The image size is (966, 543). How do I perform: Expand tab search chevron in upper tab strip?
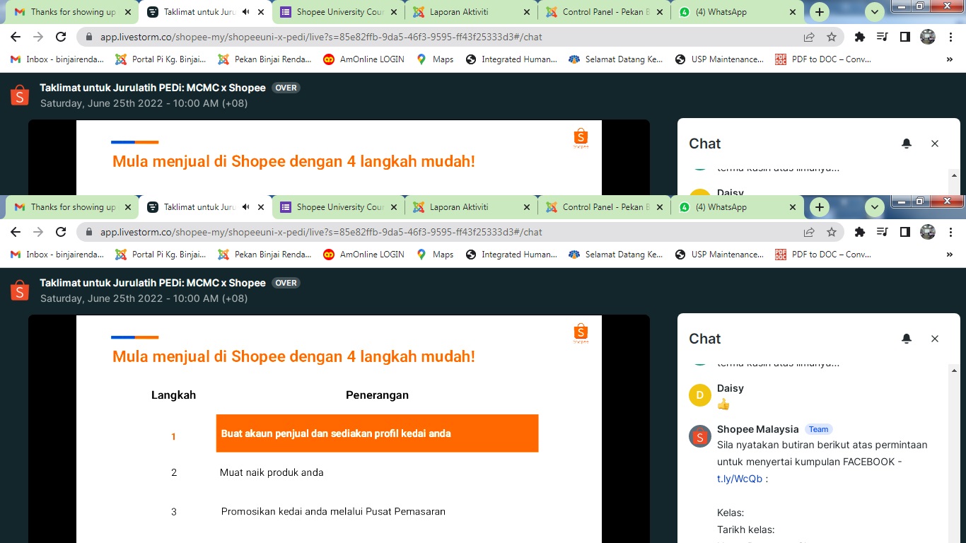875,12
